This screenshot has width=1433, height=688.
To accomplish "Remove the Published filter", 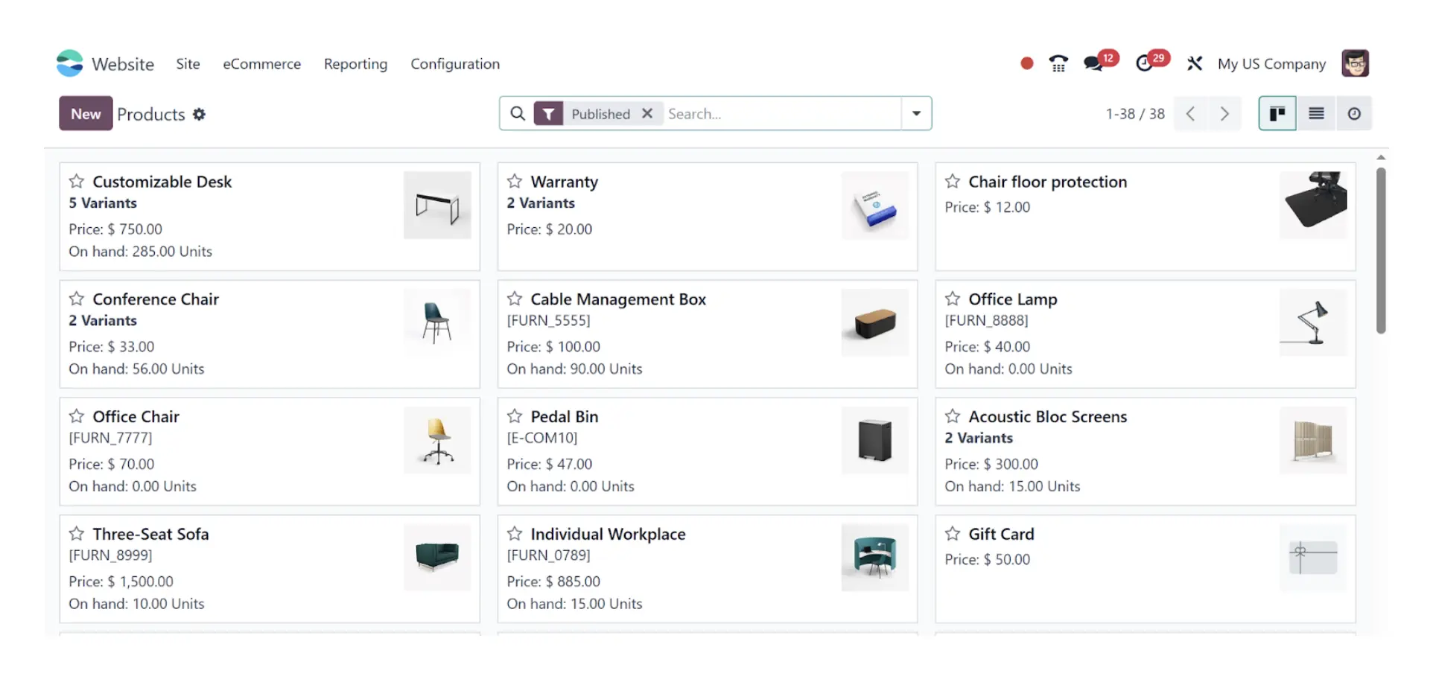I will [647, 114].
